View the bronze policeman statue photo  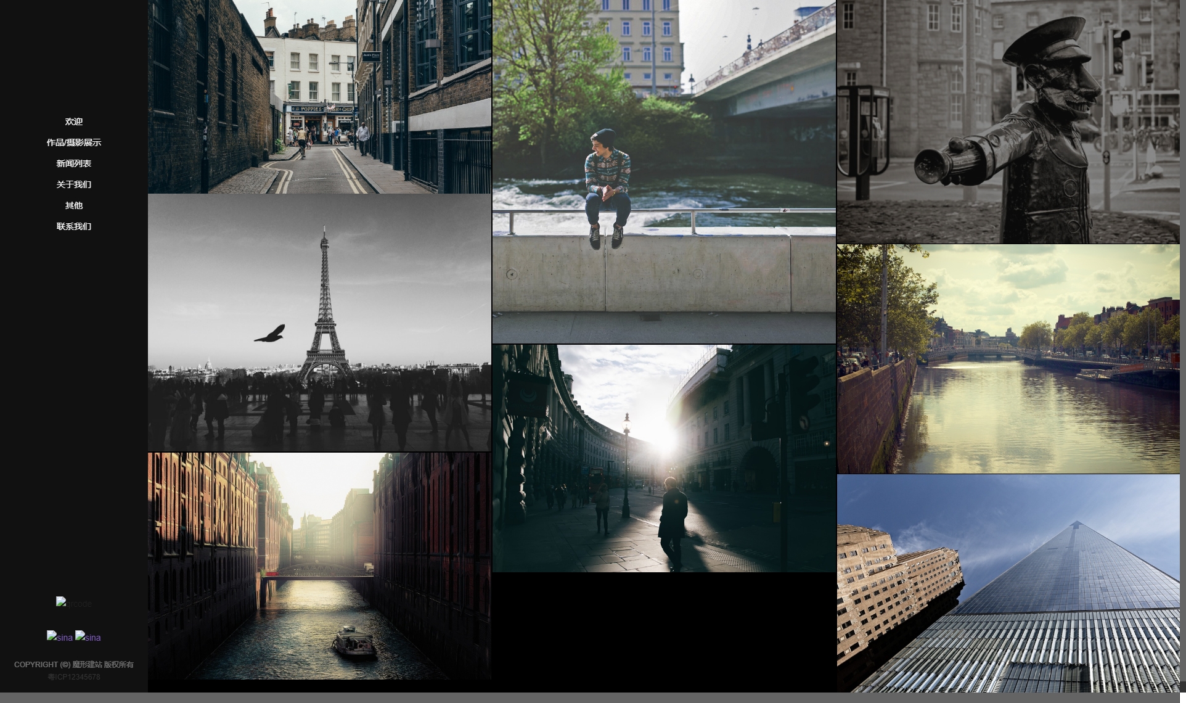tap(1008, 121)
